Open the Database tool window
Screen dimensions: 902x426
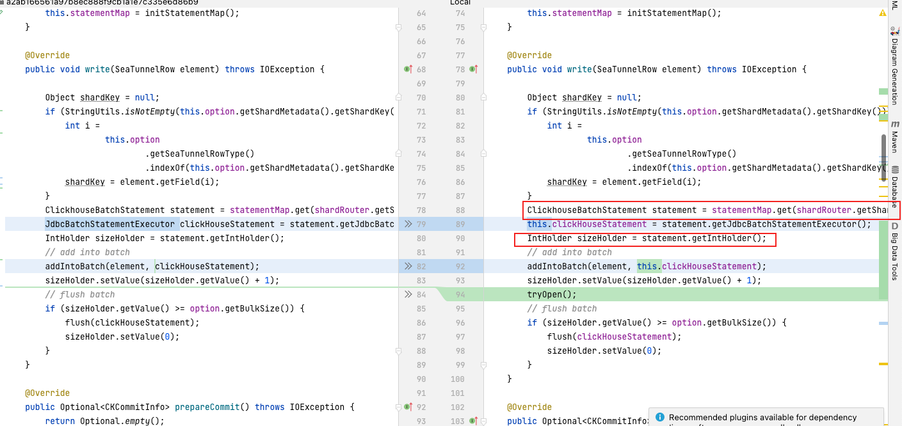click(x=894, y=187)
